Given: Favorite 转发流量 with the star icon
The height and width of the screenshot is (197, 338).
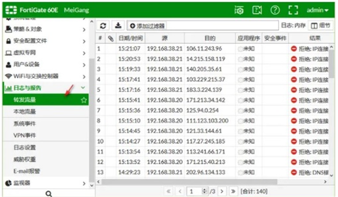Looking at the screenshot, I should (x=84, y=100).
